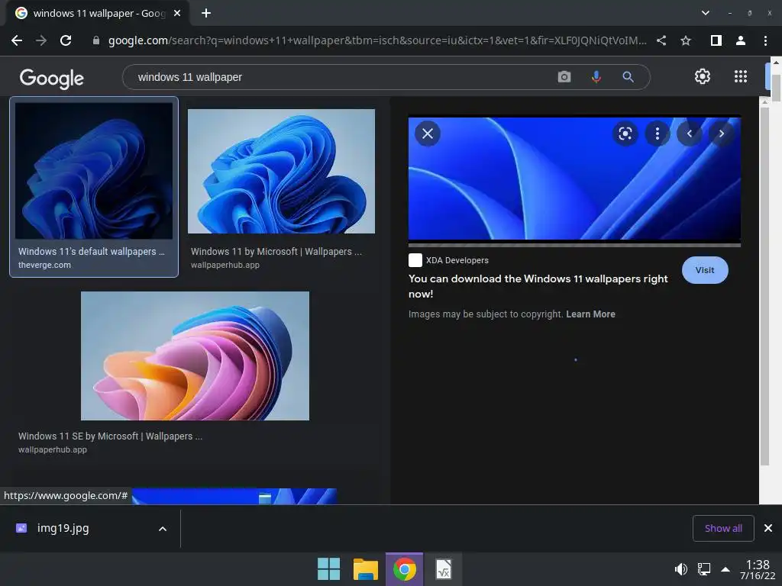Expand hidden system tray icons
The image size is (782, 586).
click(725, 569)
